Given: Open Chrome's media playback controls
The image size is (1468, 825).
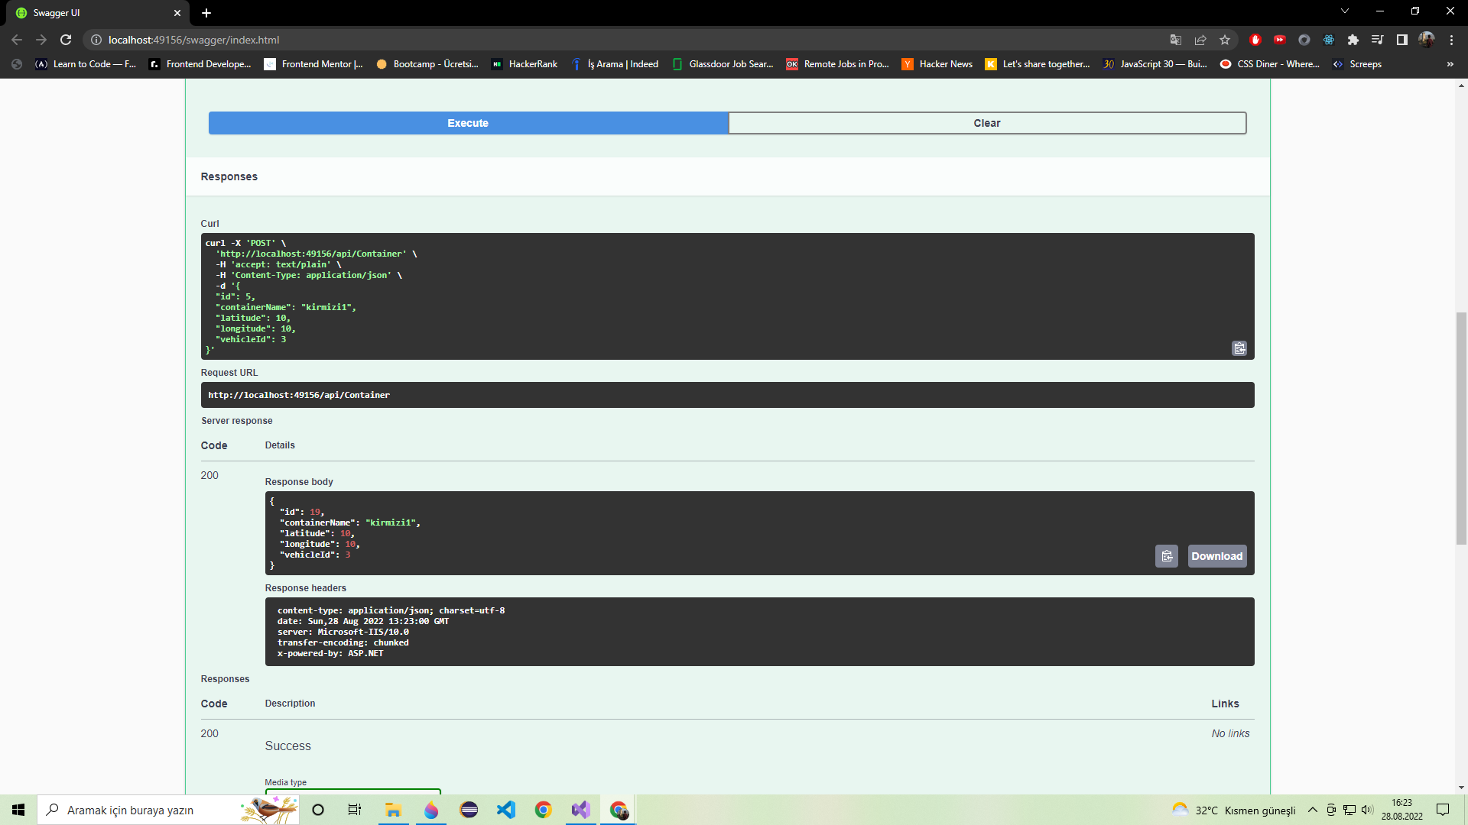Looking at the screenshot, I should click(1379, 40).
